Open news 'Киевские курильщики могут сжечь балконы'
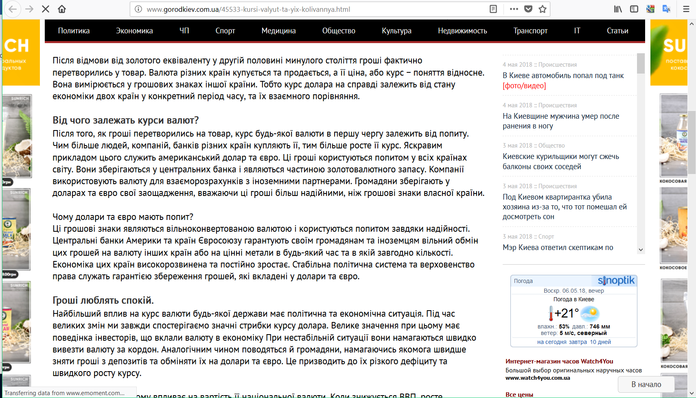Screen dimensions: 696x398 (561, 161)
